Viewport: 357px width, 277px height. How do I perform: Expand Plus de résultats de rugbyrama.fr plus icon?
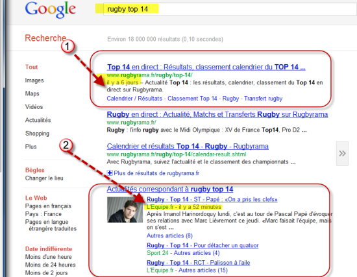click(110, 173)
